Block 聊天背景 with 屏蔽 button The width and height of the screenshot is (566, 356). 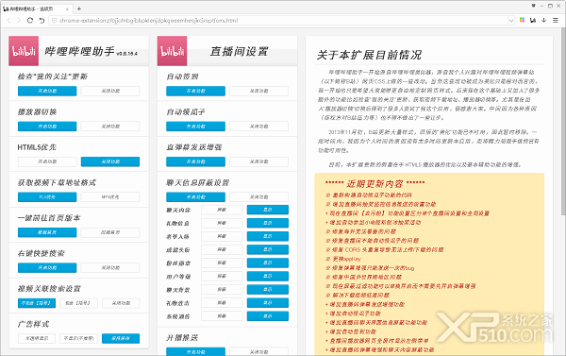(x=222, y=290)
